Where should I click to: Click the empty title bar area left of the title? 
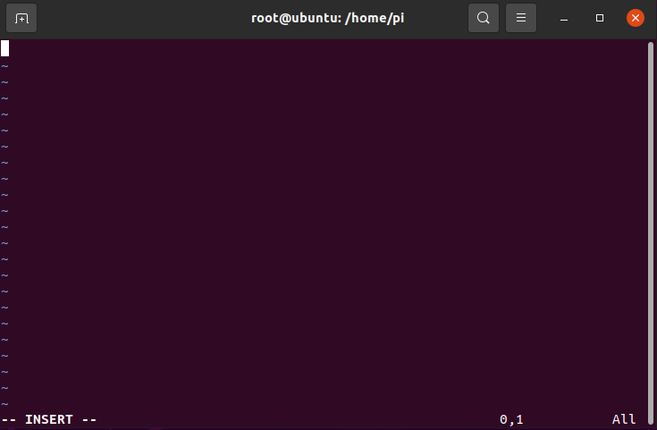click(142, 18)
